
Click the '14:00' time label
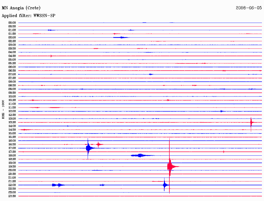tap(12, 126)
